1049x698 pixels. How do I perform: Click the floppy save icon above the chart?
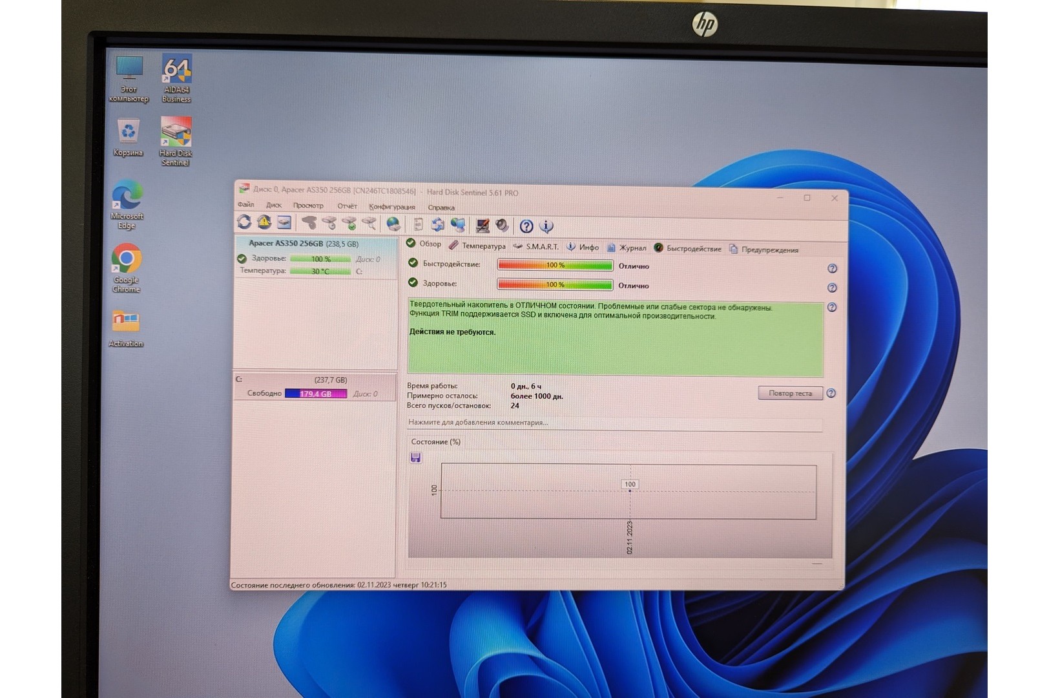416,458
